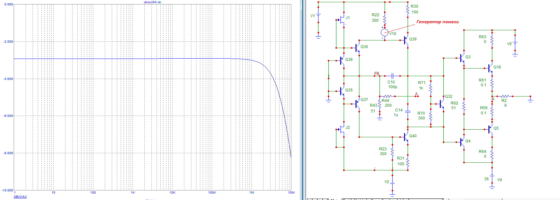This screenshot has width=559, height=200.
Task: Select transistor Q36 in the schematic
Action: coord(357,48)
